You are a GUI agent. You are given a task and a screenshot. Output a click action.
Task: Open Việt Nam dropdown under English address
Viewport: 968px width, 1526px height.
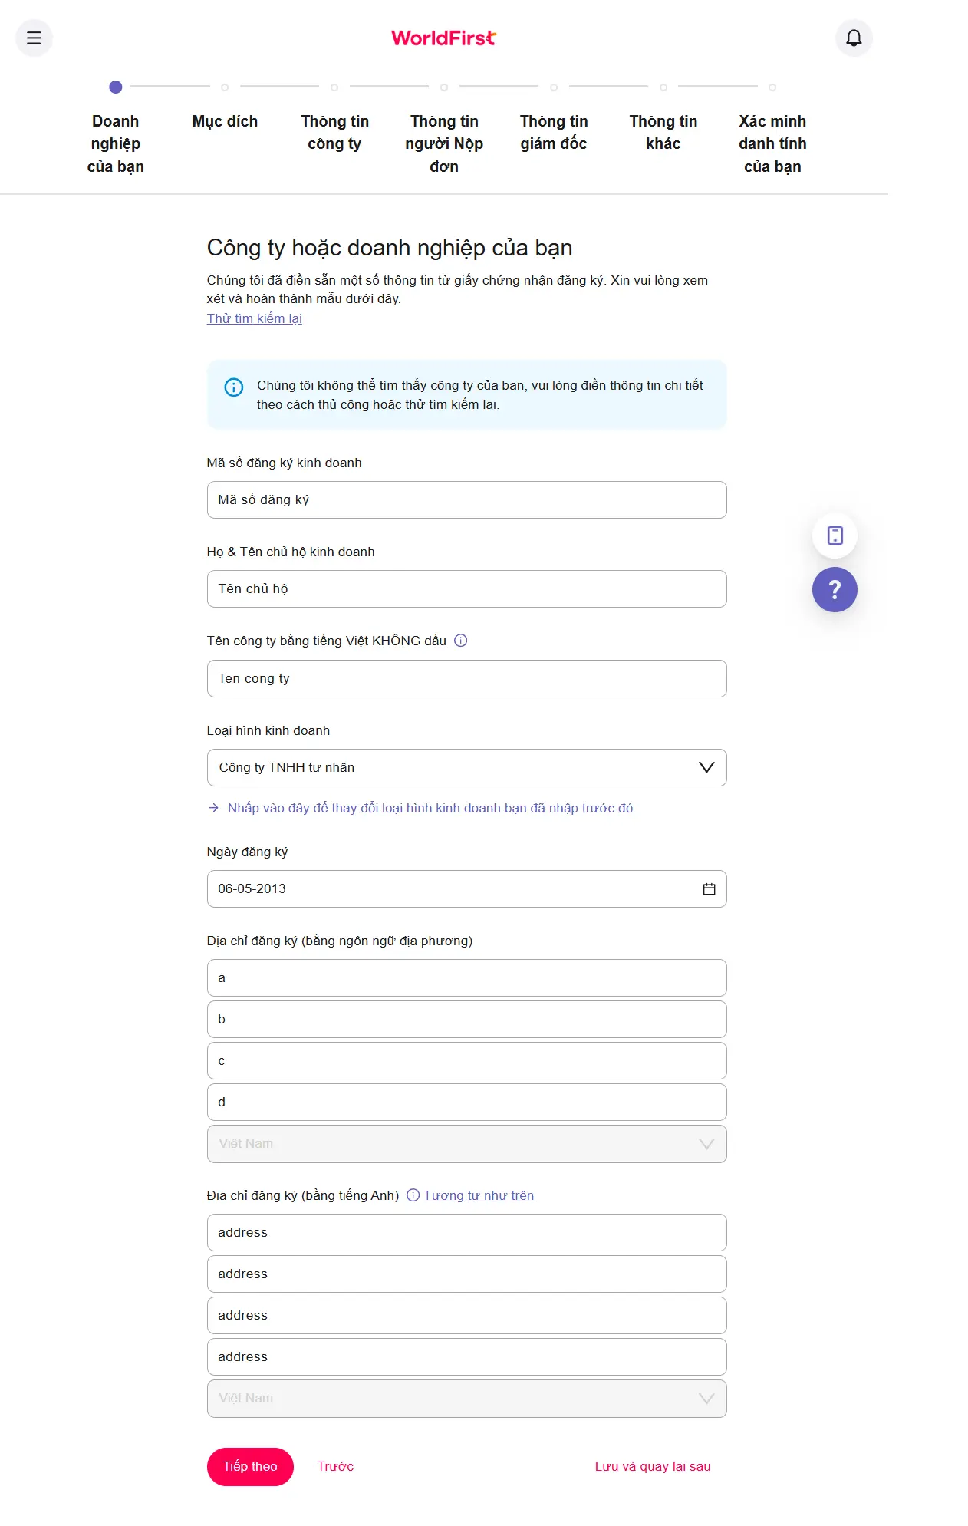[x=466, y=1398]
